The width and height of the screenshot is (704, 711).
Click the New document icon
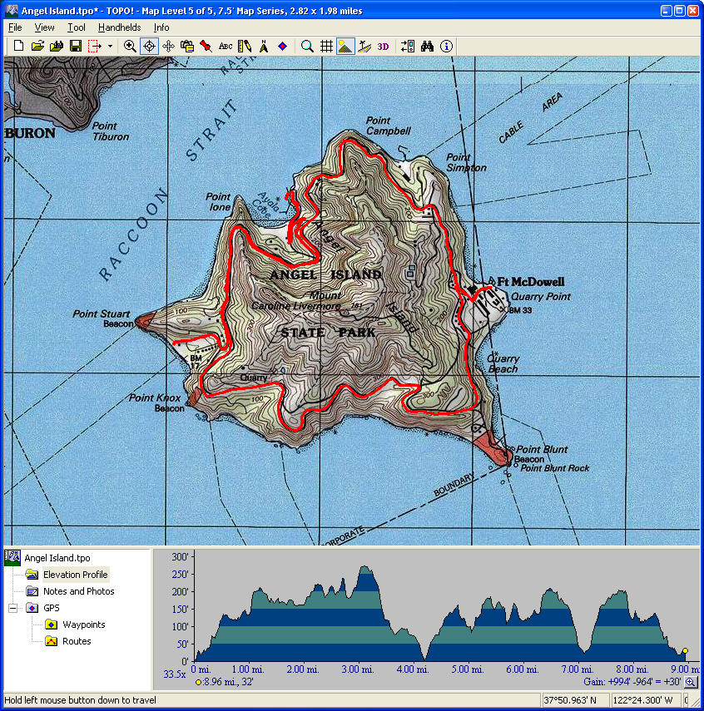pyautogui.click(x=18, y=47)
